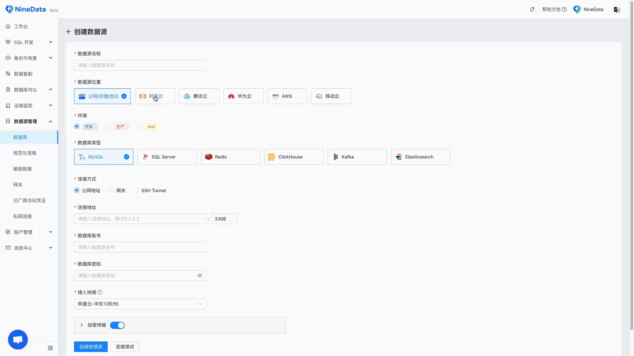Click the 数据复制 icon
634x356 pixels.
[x=8, y=74]
